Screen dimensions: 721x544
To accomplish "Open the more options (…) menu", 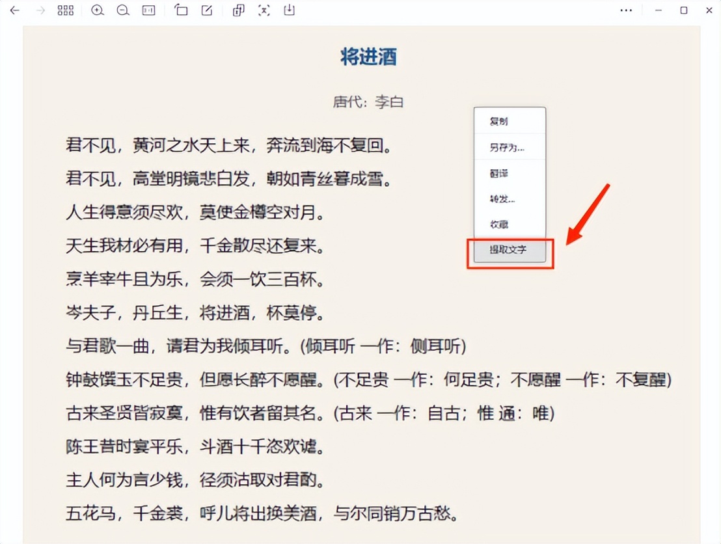I will pyautogui.click(x=626, y=10).
